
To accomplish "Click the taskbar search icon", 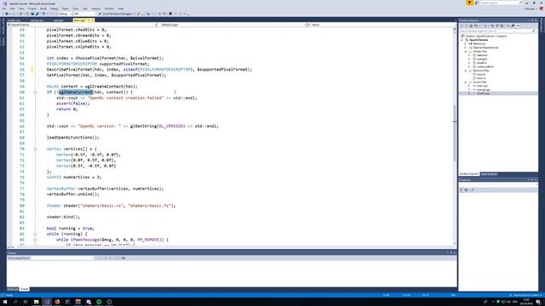I will pos(15,302).
